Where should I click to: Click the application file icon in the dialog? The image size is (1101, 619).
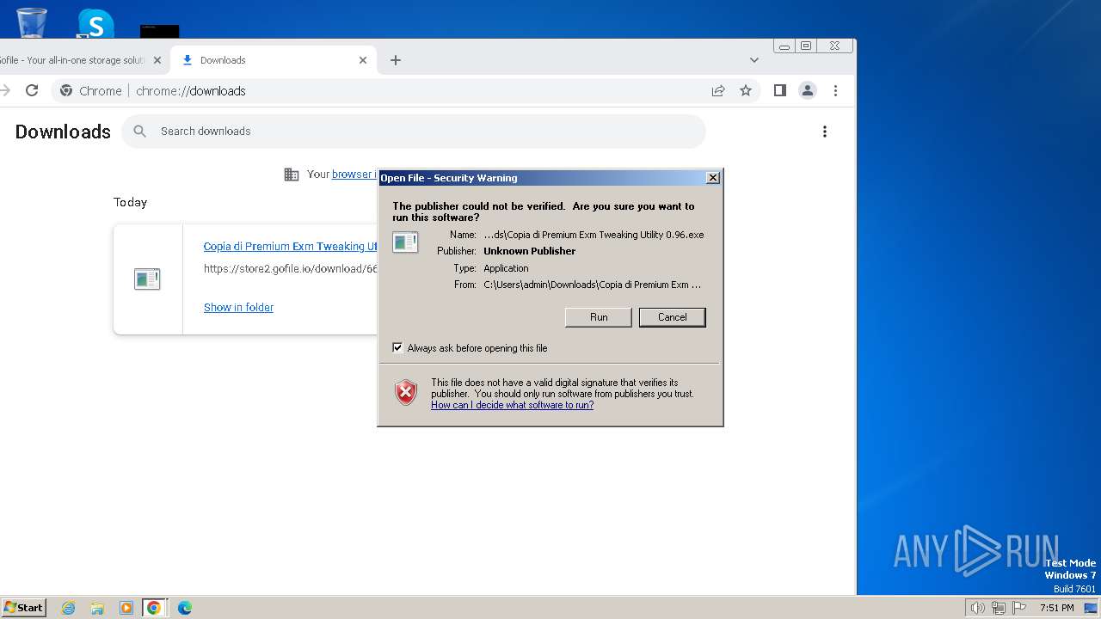point(405,242)
